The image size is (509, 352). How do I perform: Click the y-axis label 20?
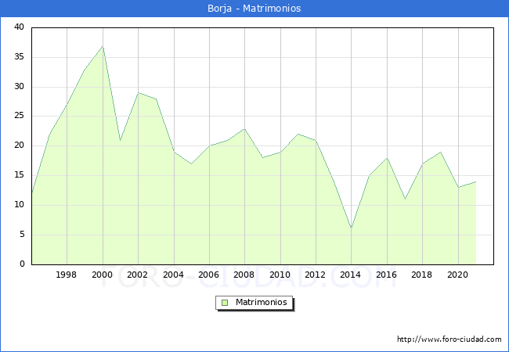pos(19,145)
